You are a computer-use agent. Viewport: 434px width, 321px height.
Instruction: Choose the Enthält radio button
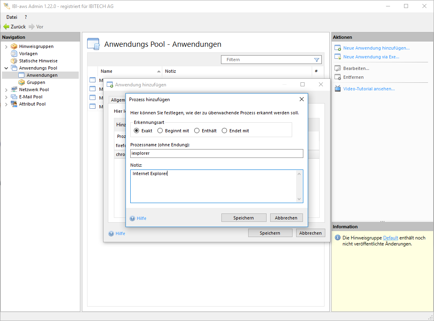[197, 131]
